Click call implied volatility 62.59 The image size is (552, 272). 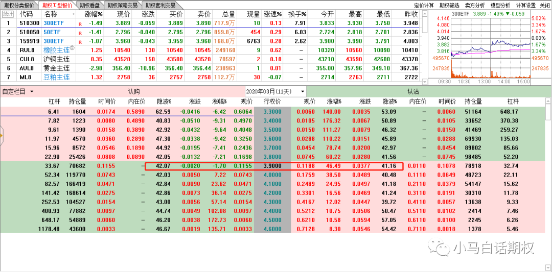[x=164, y=111]
